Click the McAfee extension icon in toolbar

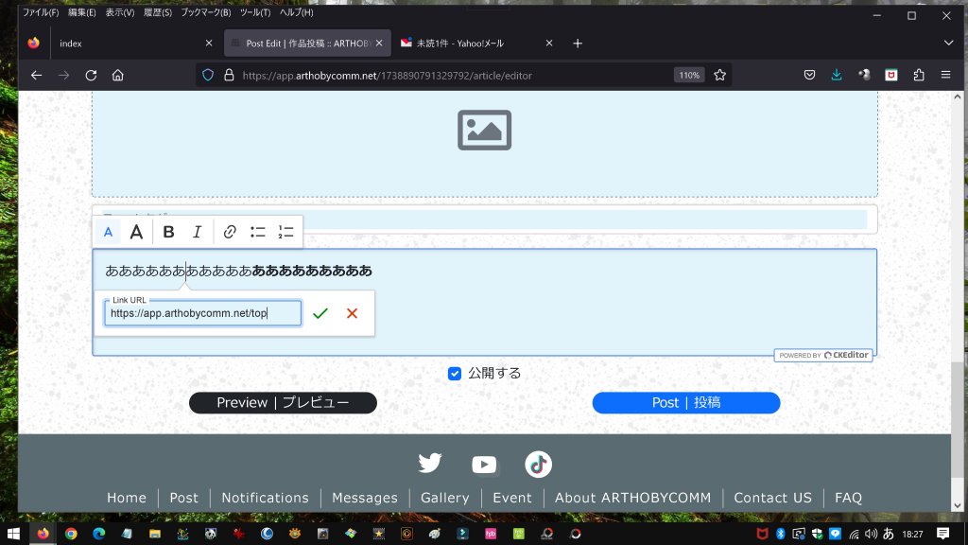click(x=891, y=76)
